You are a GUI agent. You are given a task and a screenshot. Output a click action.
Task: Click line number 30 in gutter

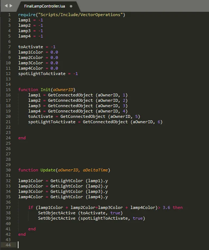pyautogui.click(x=8, y=170)
